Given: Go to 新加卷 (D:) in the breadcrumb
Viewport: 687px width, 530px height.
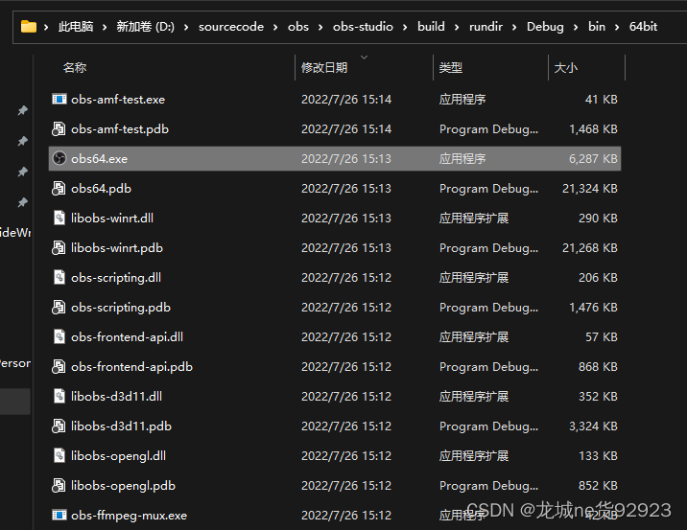Looking at the screenshot, I should click(x=145, y=27).
